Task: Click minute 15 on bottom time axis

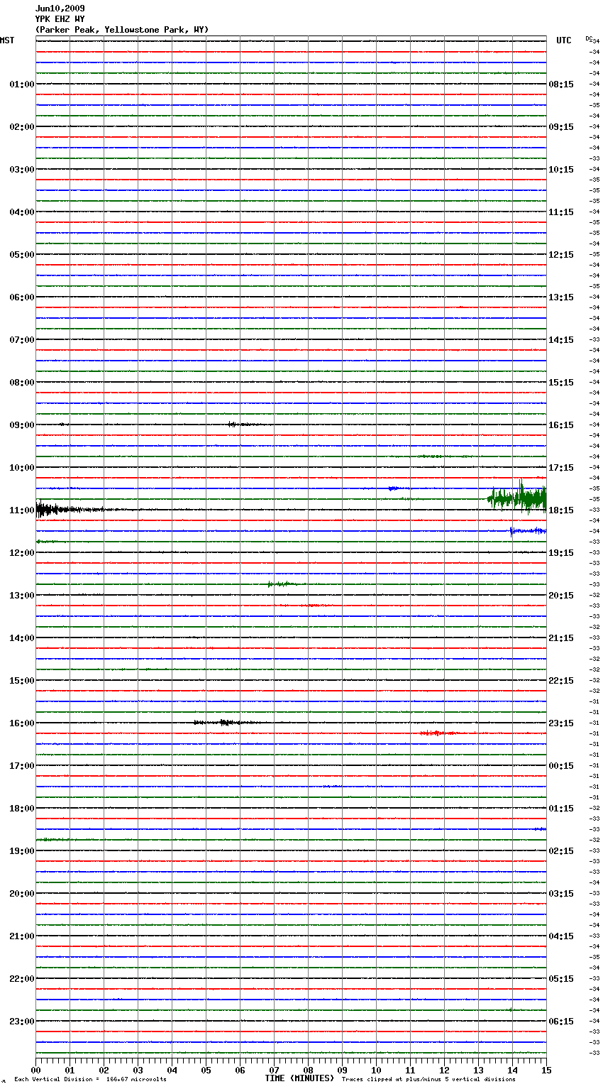Action: coord(546,1070)
